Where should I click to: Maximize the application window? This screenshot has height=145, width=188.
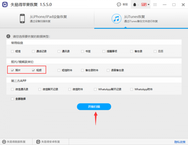tap(174, 5)
